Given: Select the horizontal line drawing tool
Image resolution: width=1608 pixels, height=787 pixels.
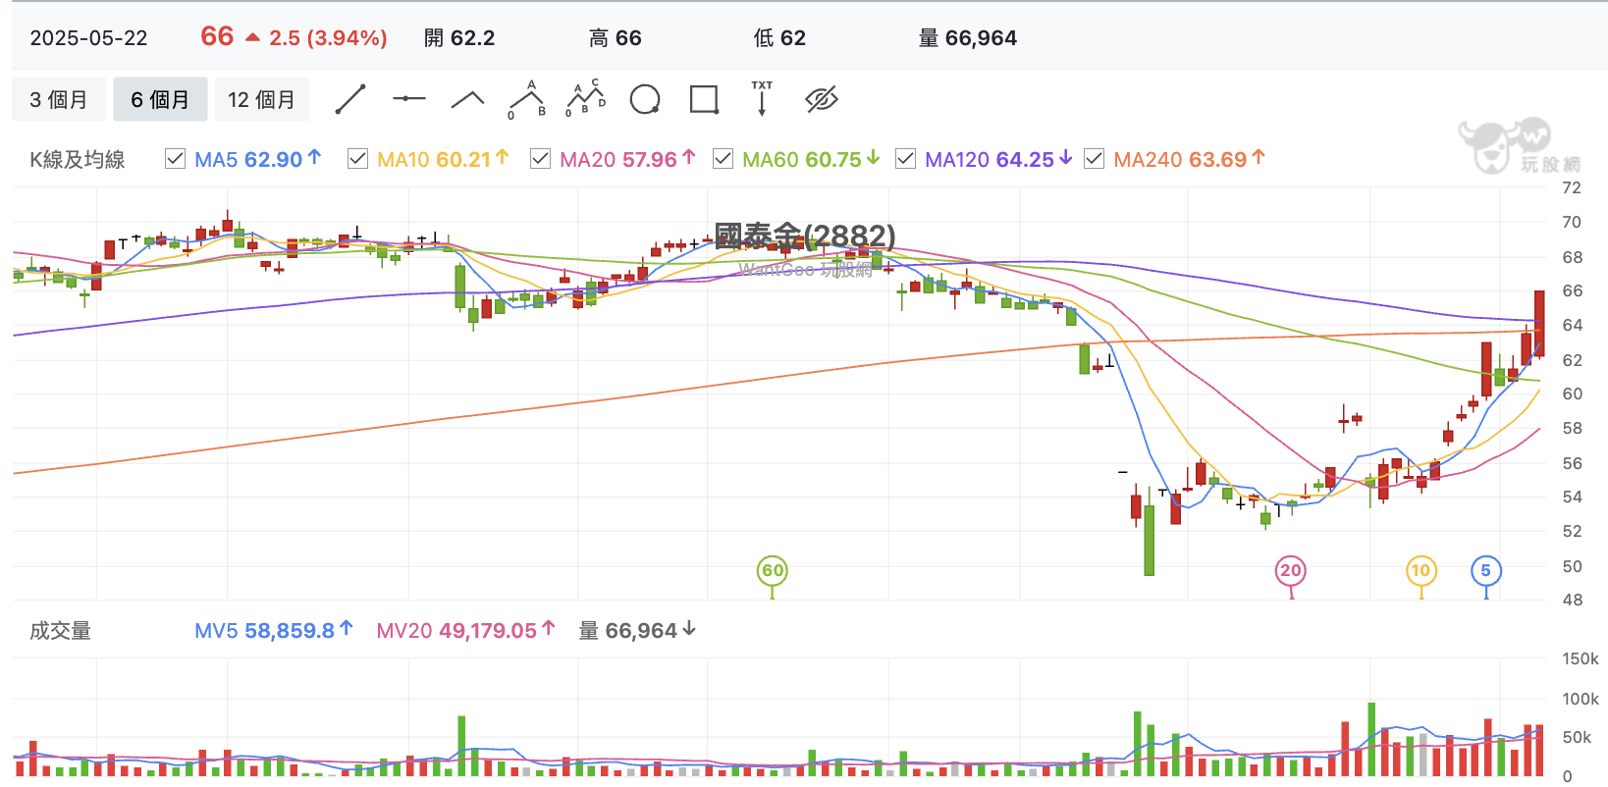Looking at the screenshot, I should point(408,99).
